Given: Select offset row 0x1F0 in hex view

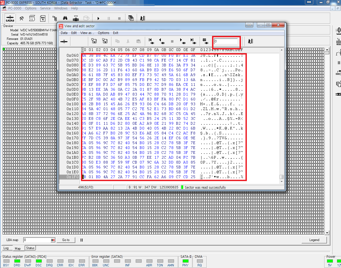Looking at the screenshot, I should click(x=73, y=177).
